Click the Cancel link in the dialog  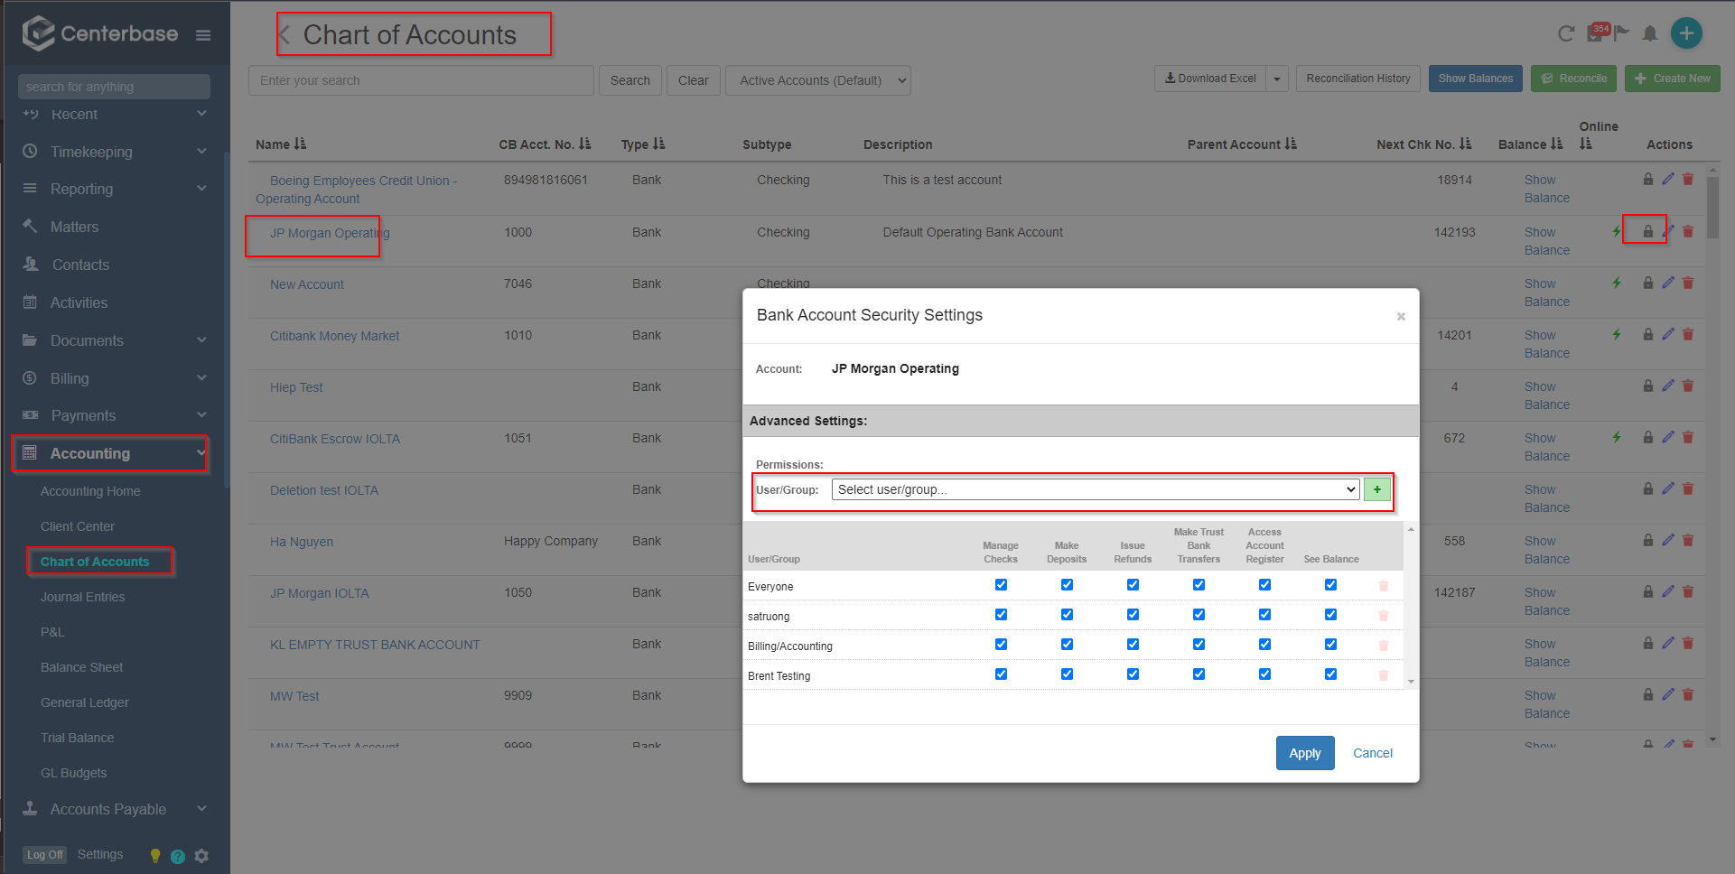click(x=1373, y=753)
